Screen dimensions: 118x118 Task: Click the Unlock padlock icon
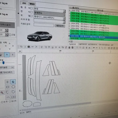[x=73, y=47]
